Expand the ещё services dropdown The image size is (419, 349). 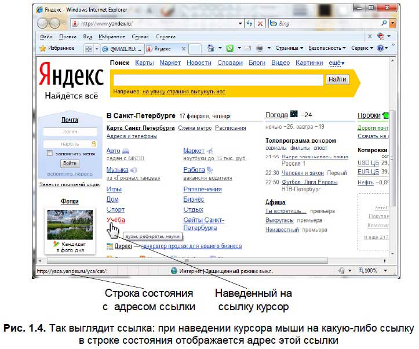(337, 63)
